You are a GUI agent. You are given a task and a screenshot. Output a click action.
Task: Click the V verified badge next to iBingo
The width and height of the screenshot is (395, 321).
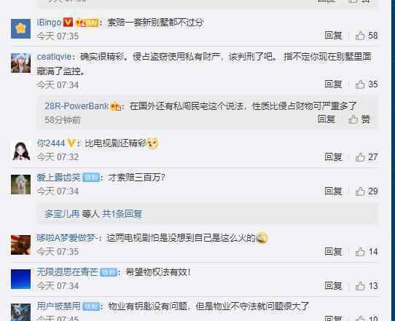click(x=68, y=23)
